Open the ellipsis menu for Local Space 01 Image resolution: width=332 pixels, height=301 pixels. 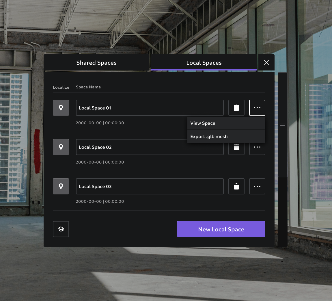click(257, 107)
